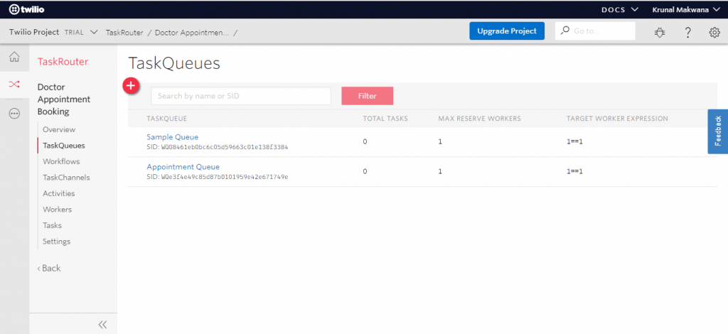This screenshot has height=334, width=728.
Task: Click Appointment Queue max reserve workers value
Action: 440,171
